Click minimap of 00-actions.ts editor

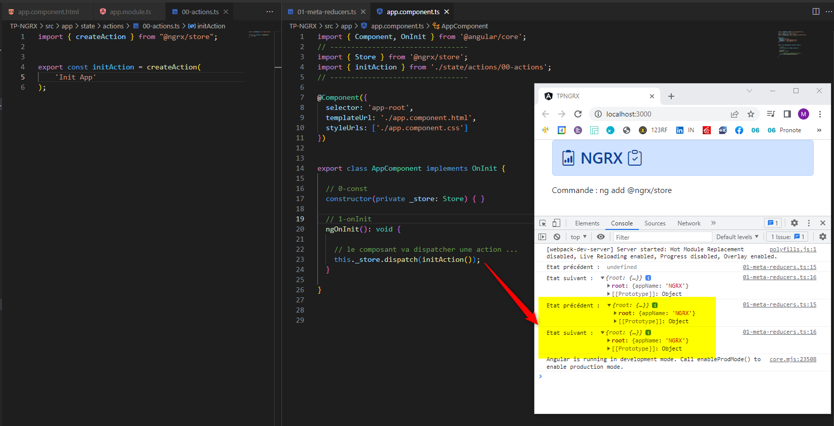[260, 34]
